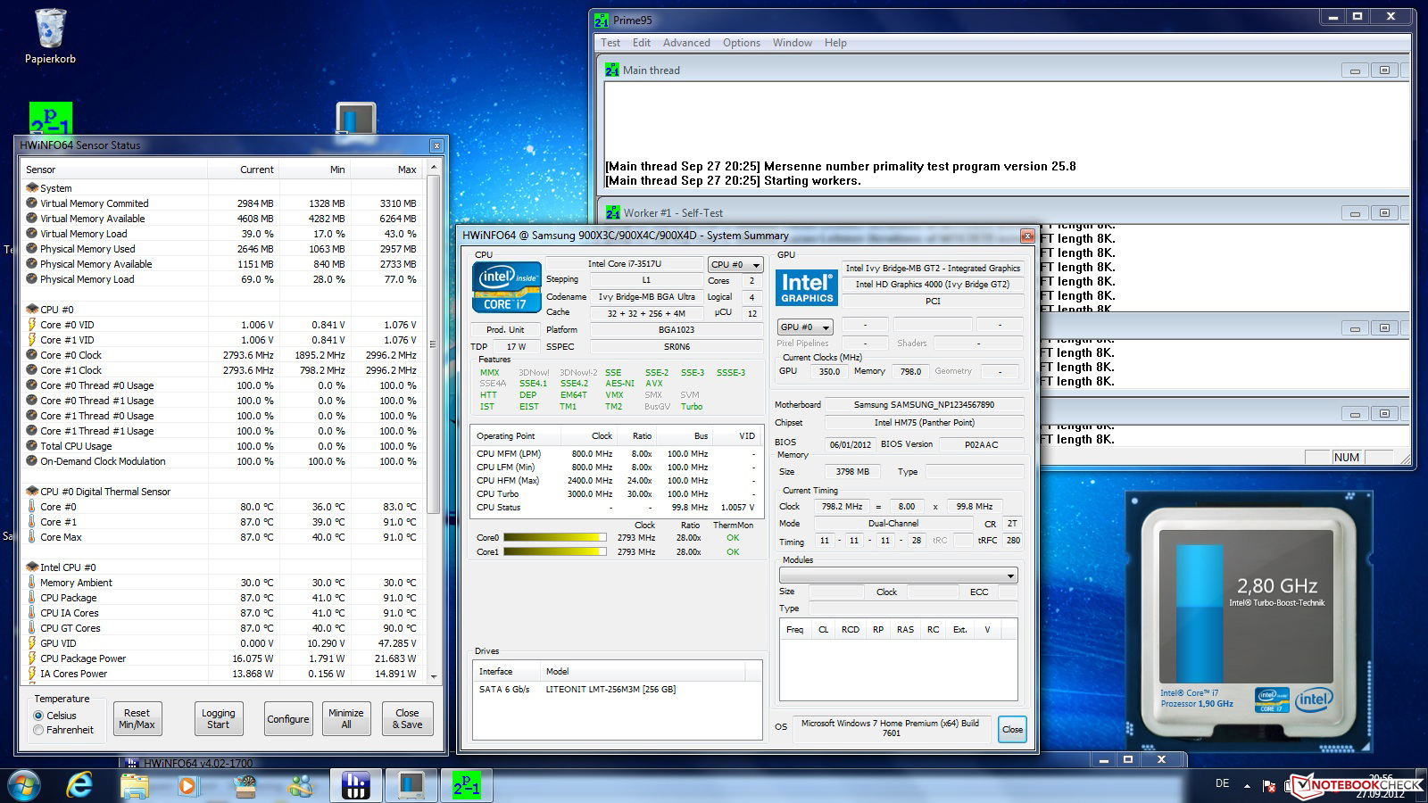Open Windows Media Player taskbar icon
This screenshot has width=1428, height=803.
187,785
